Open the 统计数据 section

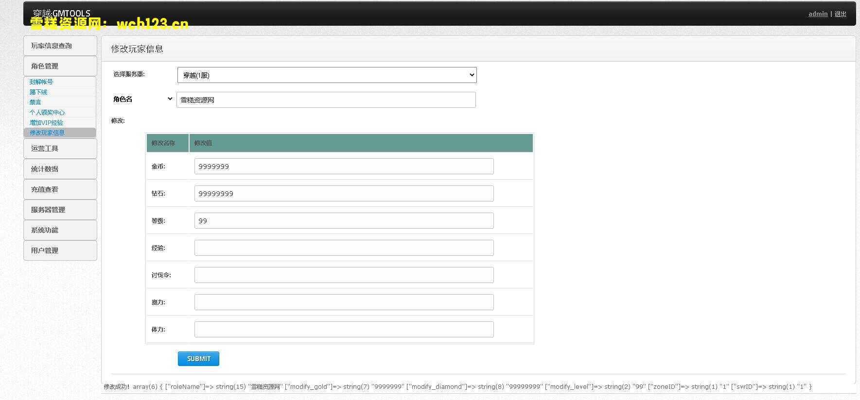coord(60,169)
